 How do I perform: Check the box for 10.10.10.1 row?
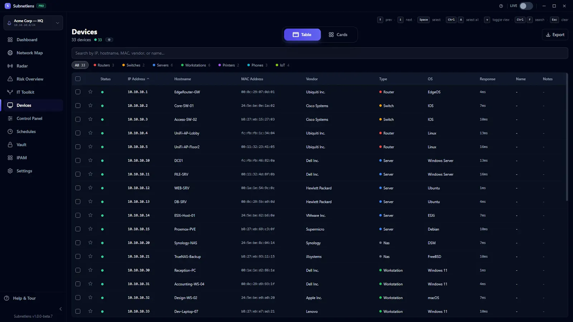78,92
